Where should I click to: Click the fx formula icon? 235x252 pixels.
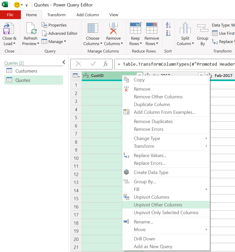pyautogui.click(x=106, y=64)
